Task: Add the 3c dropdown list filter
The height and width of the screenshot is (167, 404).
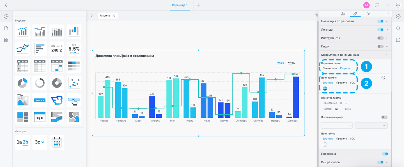Action: click(40, 142)
